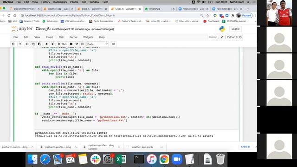The height and width of the screenshot is (167, 297).
Task: Open Chrome Bookmarks menu in menu bar
Action: pyautogui.click(x=60, y=2)
